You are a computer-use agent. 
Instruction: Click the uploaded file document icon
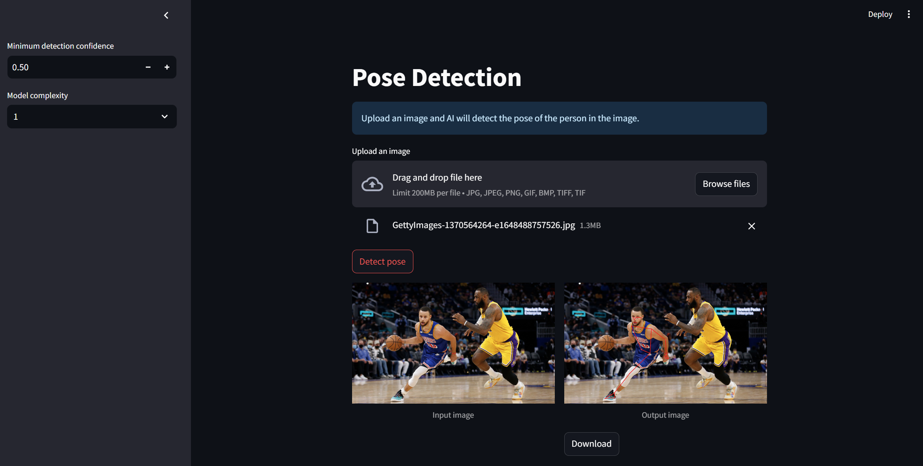pos(372,226)
